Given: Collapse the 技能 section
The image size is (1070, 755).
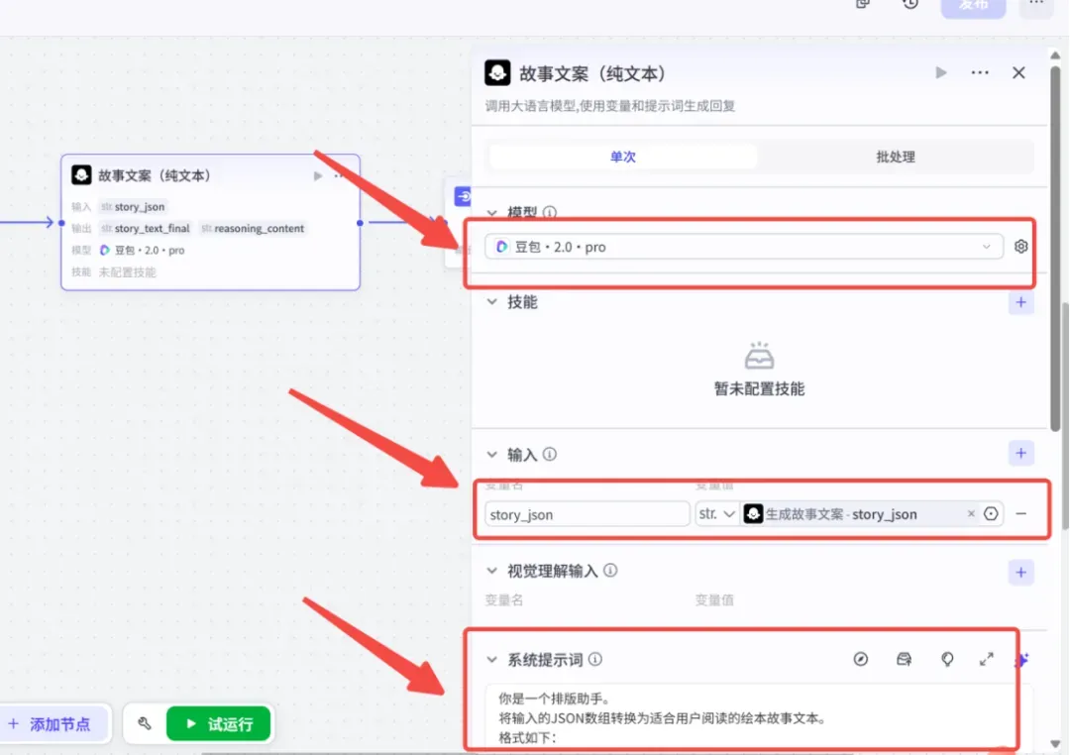Looking at the screenshot, I should pyautogui.click(x=492, y=302).
